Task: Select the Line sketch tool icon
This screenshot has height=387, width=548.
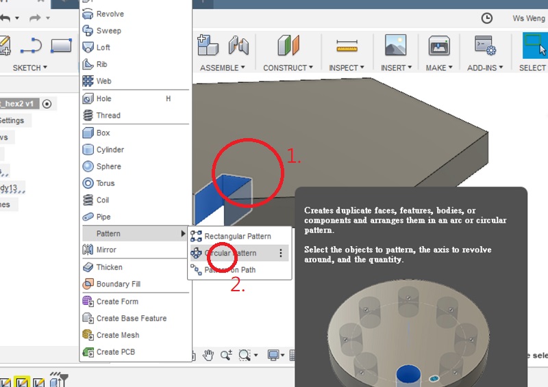Action: click(31, 46)
